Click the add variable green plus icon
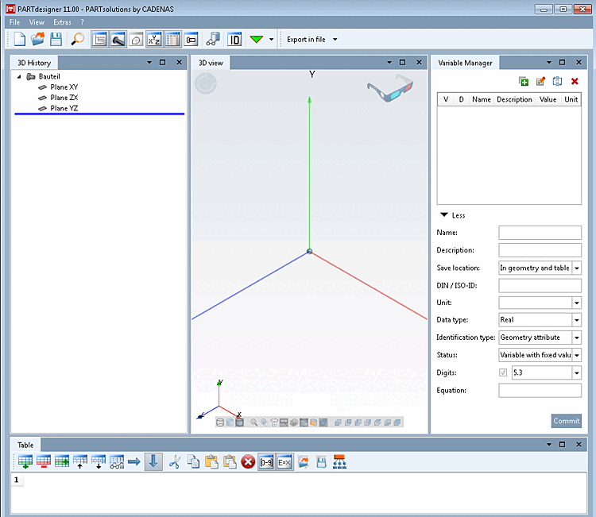 point(524,81)
